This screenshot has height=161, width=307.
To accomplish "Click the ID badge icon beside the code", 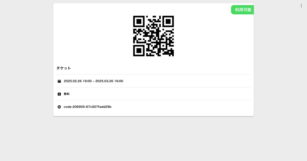I will tap(59, 107).
